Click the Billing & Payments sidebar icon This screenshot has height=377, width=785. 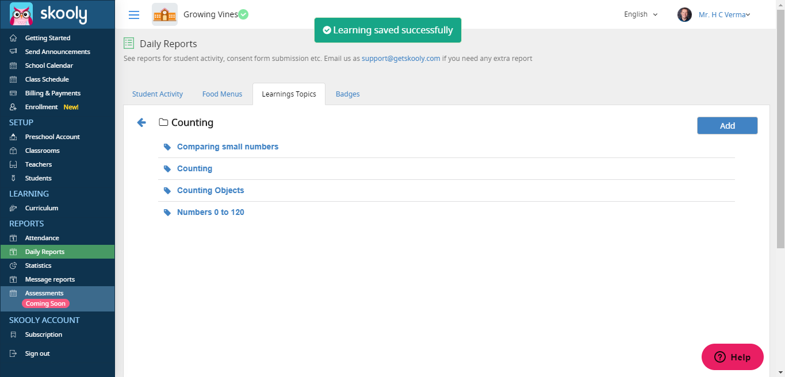[14, 93]
